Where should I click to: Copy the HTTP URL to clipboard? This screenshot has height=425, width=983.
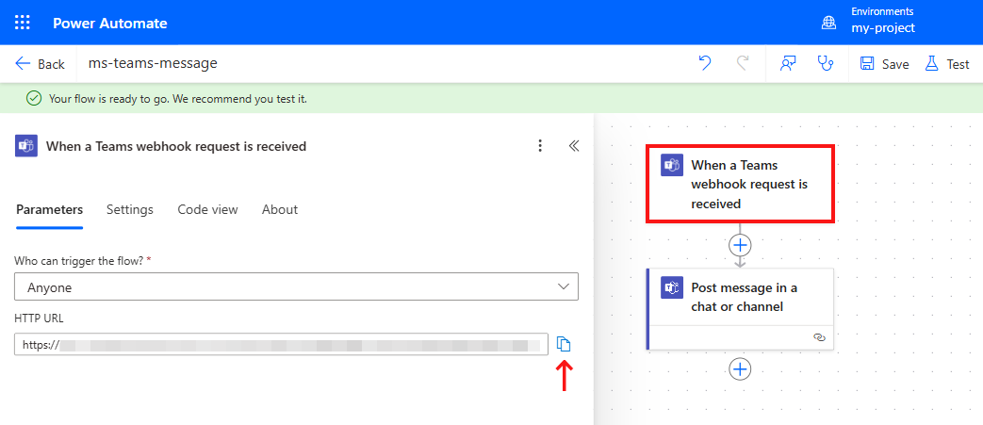[565, 344]
